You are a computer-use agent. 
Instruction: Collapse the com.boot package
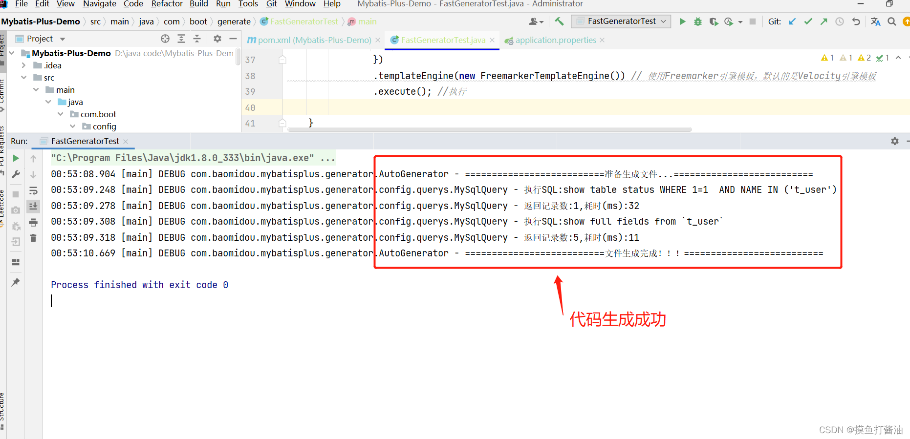point(60,114)
